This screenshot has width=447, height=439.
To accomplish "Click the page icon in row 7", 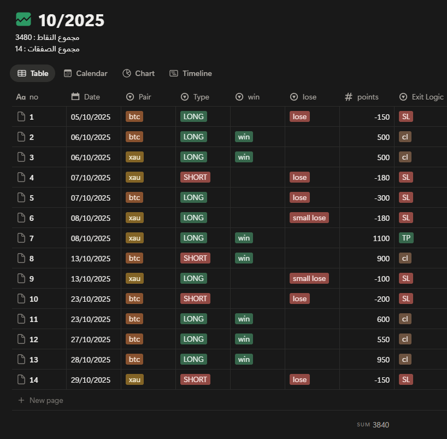I will pos(21,238).
